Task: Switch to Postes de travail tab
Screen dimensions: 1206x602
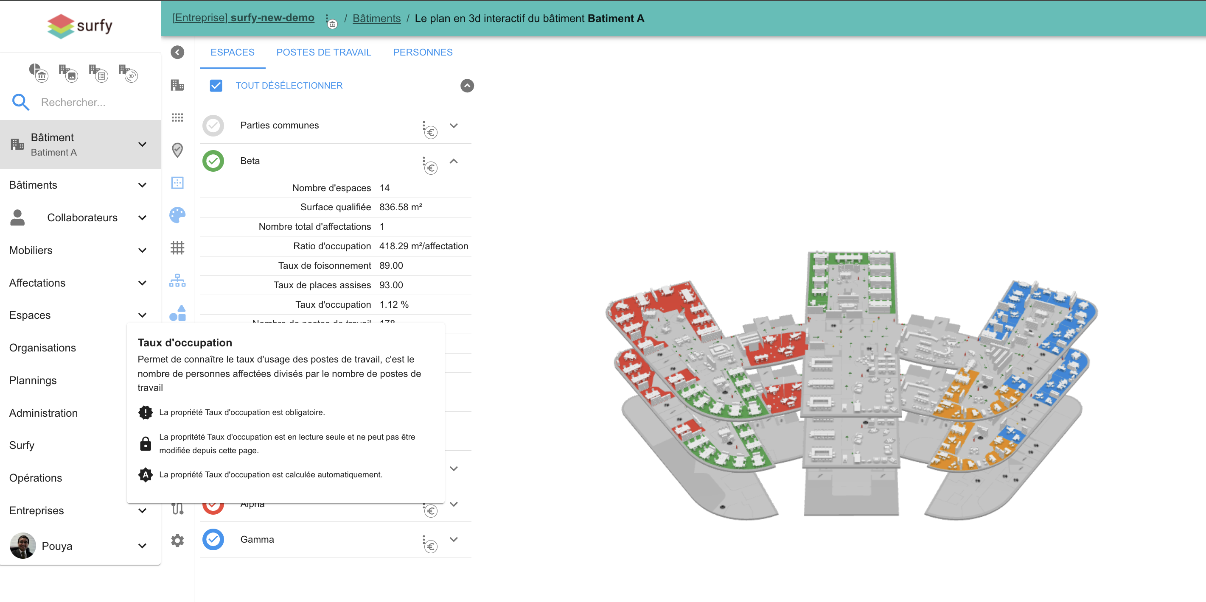Action: 323,53
